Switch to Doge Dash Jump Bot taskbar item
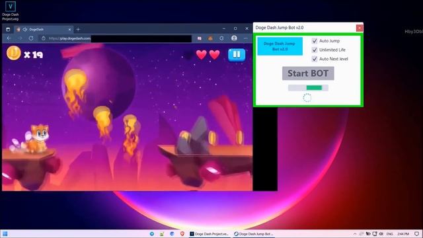Image resolution: width=423 pixels, height=238 pixels. click(254, 234)
